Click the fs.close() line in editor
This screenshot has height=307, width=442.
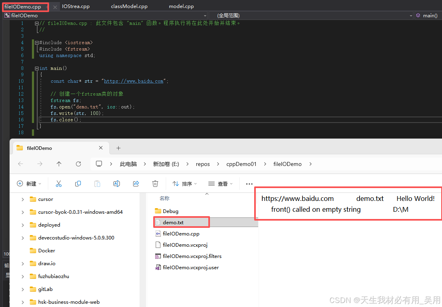(x=66, y=120)
